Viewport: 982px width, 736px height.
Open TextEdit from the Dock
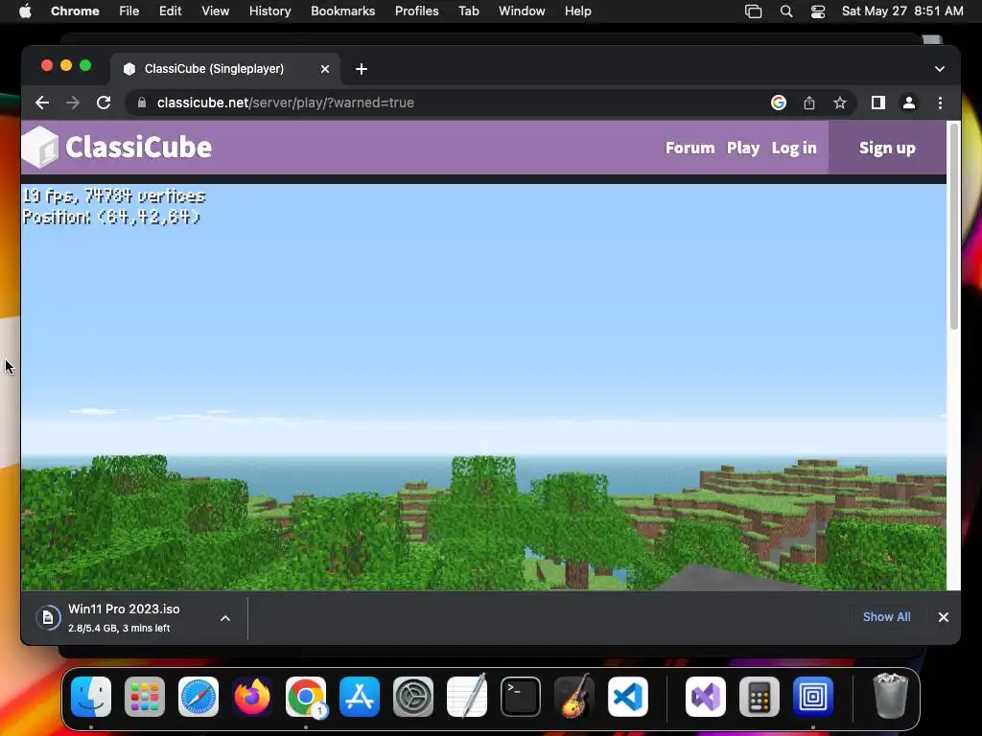tap(467, 696)
